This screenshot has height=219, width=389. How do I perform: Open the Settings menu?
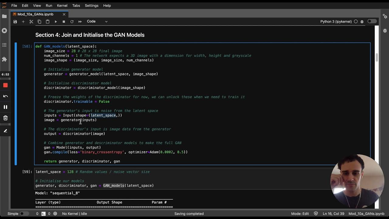91,5
